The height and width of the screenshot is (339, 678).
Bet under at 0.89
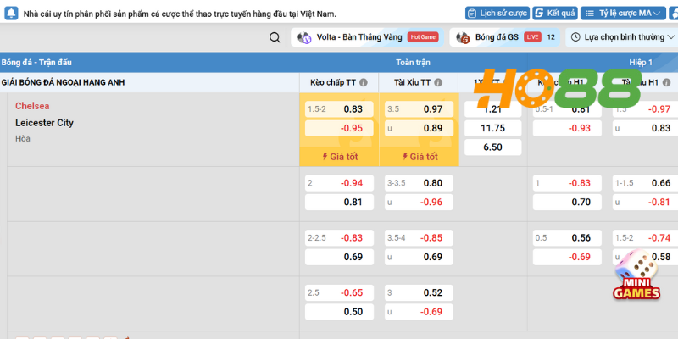pyautogui.click(x=419, y=129)
